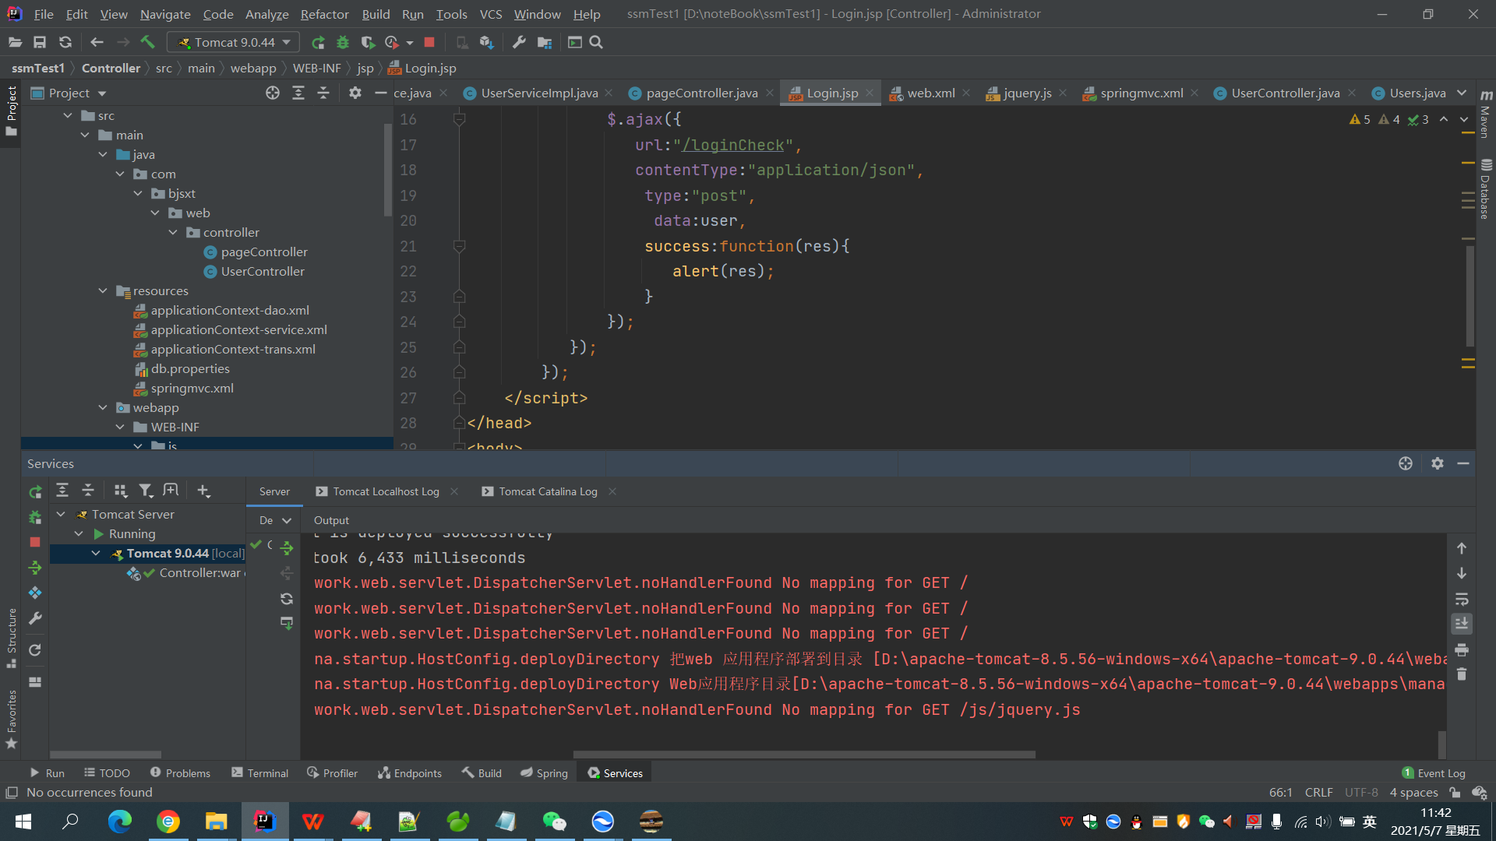The height and width of the screenshot is (841, 1496).
Task: Locate the current file with the Project panel crosshair
Action: 272,93
